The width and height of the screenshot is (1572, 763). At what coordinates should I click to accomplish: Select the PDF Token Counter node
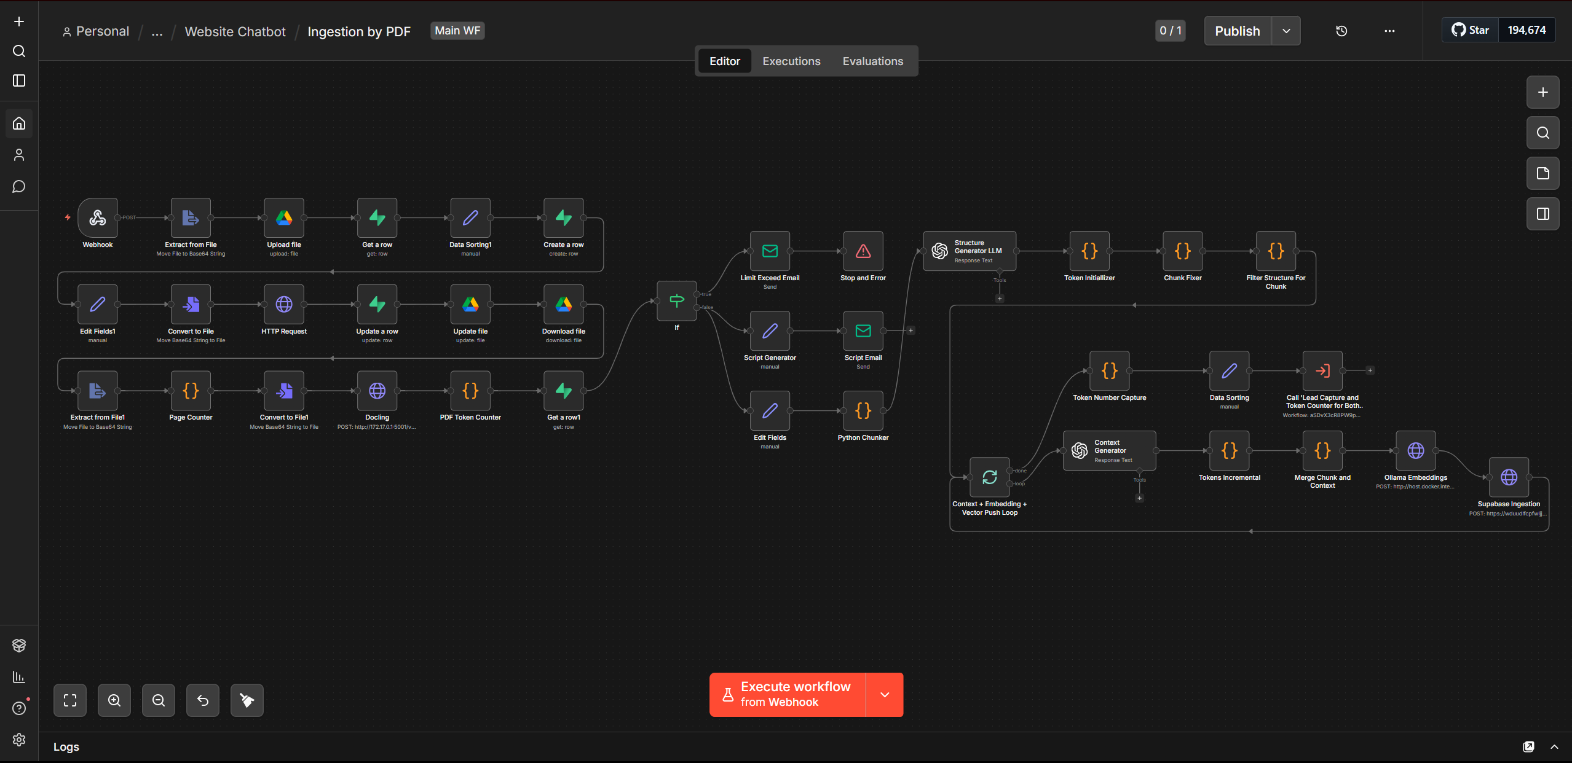pos(470,391)
